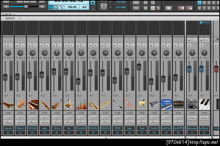Select screenset number 6

pos(199,8)
